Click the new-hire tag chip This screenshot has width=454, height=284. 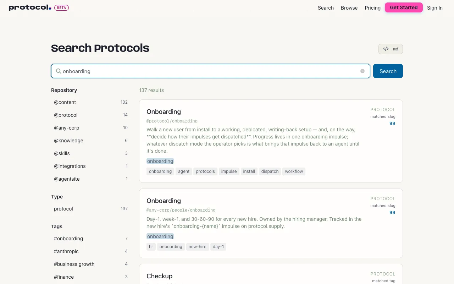(198, 247)
